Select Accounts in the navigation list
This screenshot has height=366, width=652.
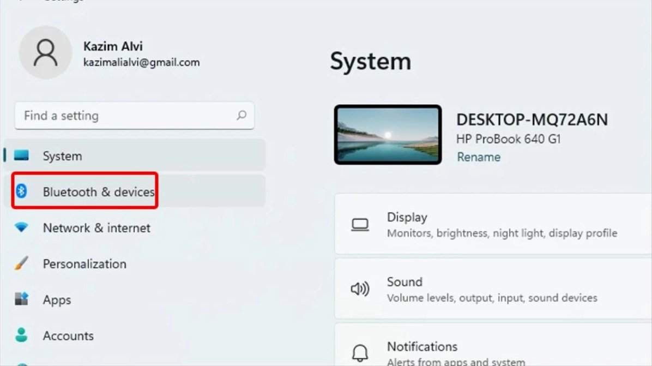coord(68,335)
